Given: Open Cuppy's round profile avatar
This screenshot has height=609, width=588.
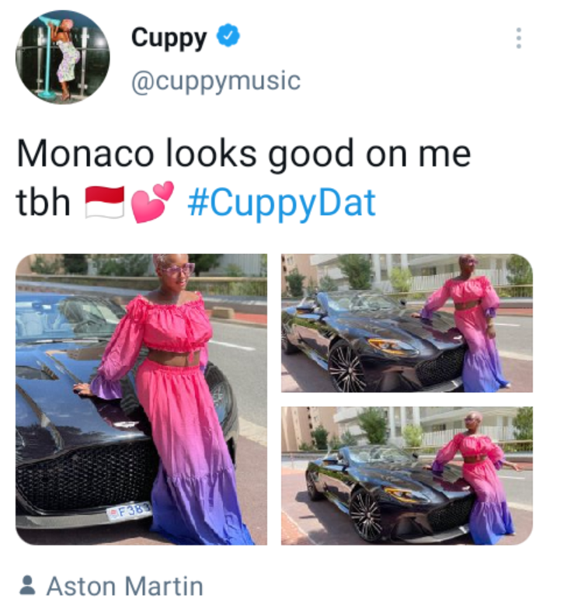Looking at the screenshot, I should click(x=62, y=57).
